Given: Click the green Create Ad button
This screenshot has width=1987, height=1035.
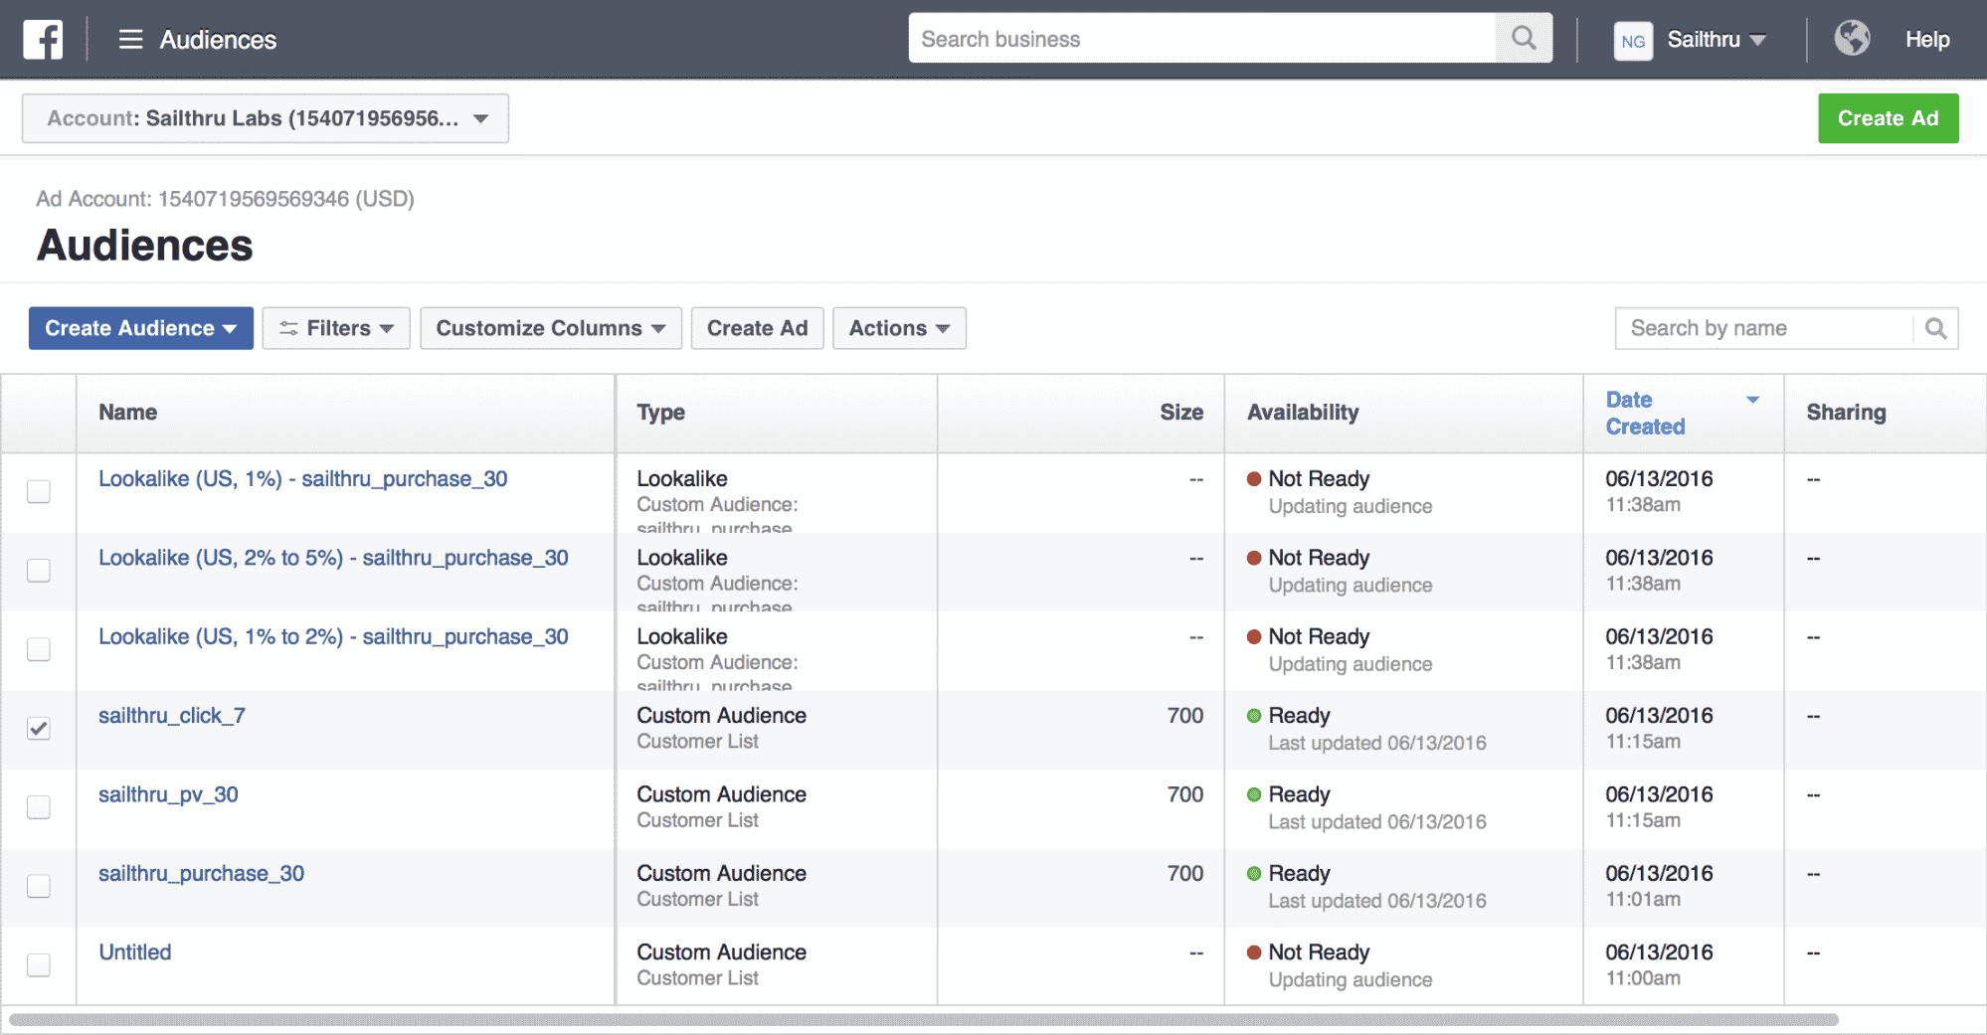Looking at the screenshot, I should coord(1888,118).
